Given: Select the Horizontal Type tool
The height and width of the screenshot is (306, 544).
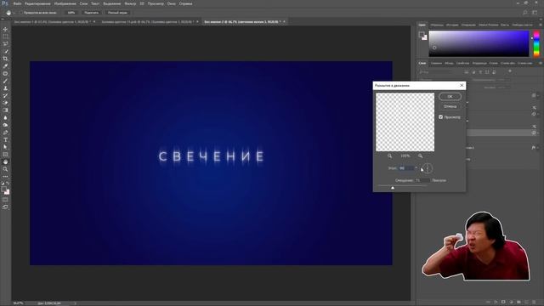Looking at the screenshot, I should [5, 139].
